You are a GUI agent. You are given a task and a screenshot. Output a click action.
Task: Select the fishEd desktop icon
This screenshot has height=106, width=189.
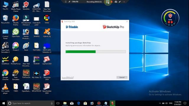point(47,19)
